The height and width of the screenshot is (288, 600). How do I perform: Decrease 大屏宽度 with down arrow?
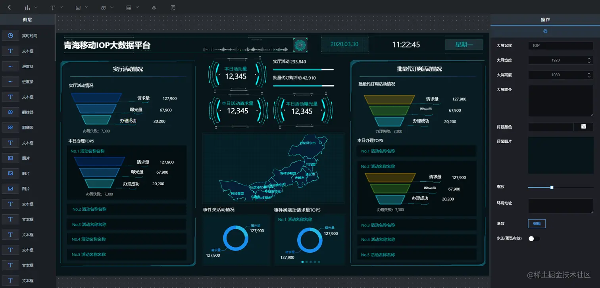coord(589,62)
